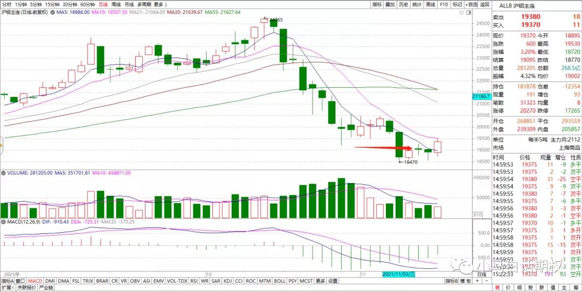Image resolution: width=582 pixels, height=292 pixels.
Task: Expand the 指标A indicator menu
Action: click(8, 281)
